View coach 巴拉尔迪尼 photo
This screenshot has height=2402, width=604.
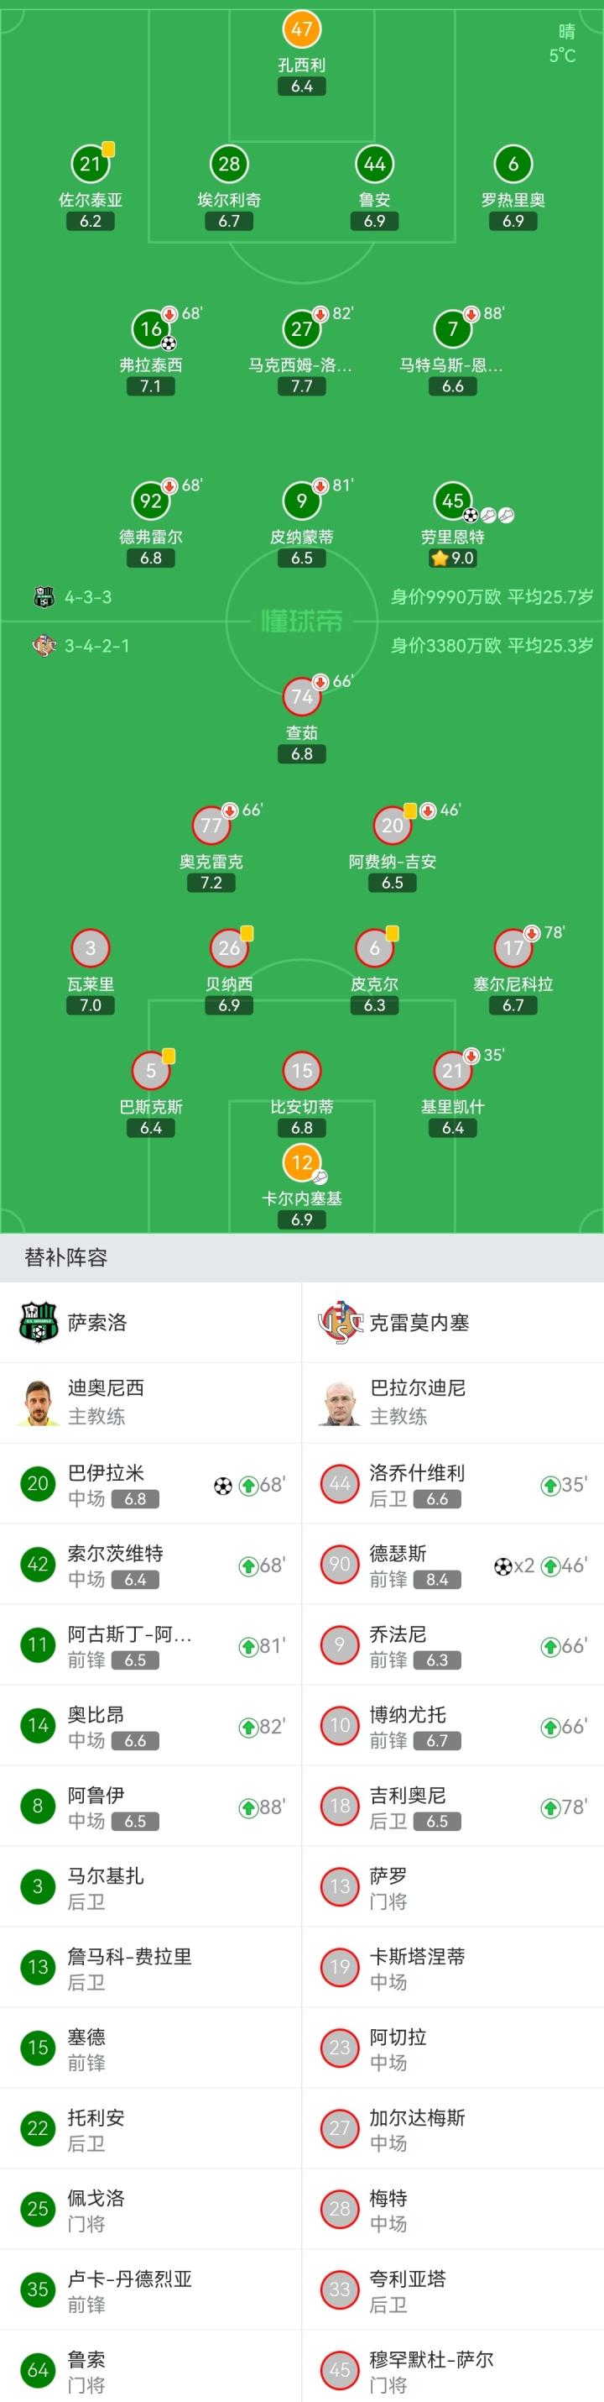pos(340,1403)
